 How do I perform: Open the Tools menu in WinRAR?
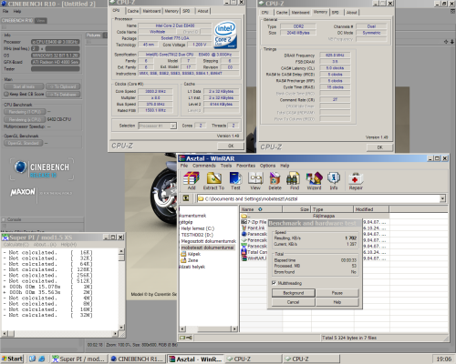tap(226, 166)
